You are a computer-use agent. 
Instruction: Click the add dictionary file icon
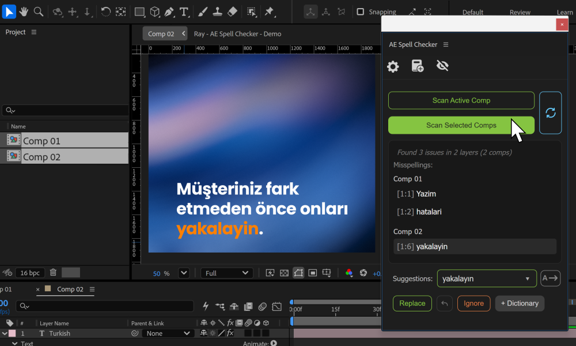(x=417, y=66)
